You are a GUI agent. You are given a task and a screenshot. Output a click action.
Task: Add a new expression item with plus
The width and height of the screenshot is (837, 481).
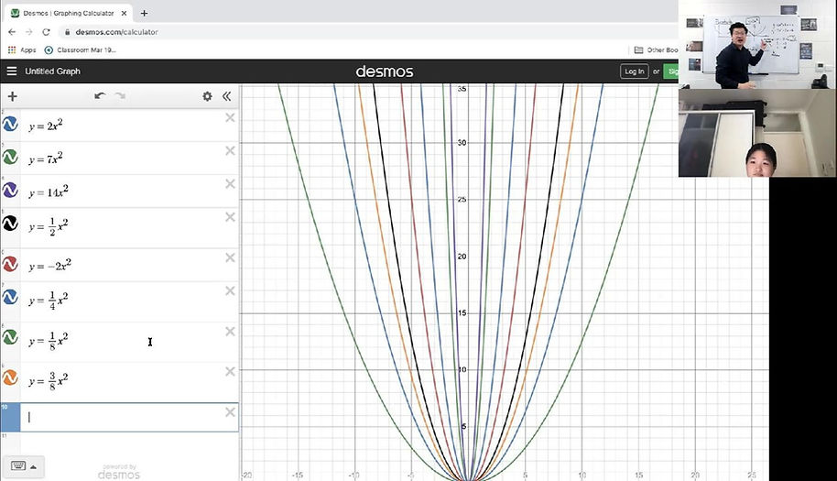click(12, 96)
